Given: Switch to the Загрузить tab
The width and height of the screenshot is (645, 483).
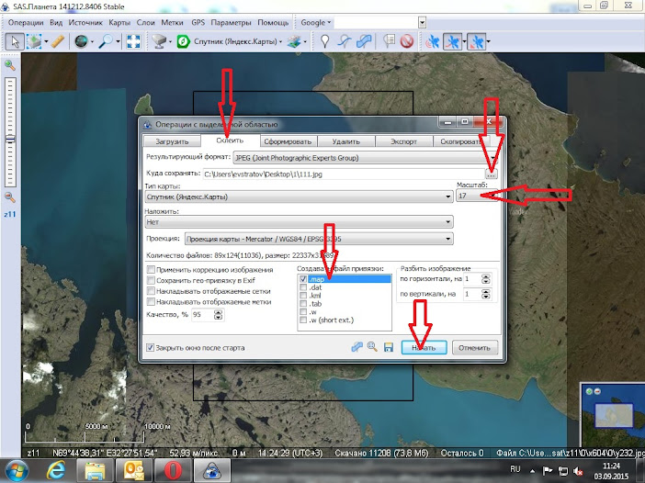Looking at the screenshot, I should pos(172,141).
